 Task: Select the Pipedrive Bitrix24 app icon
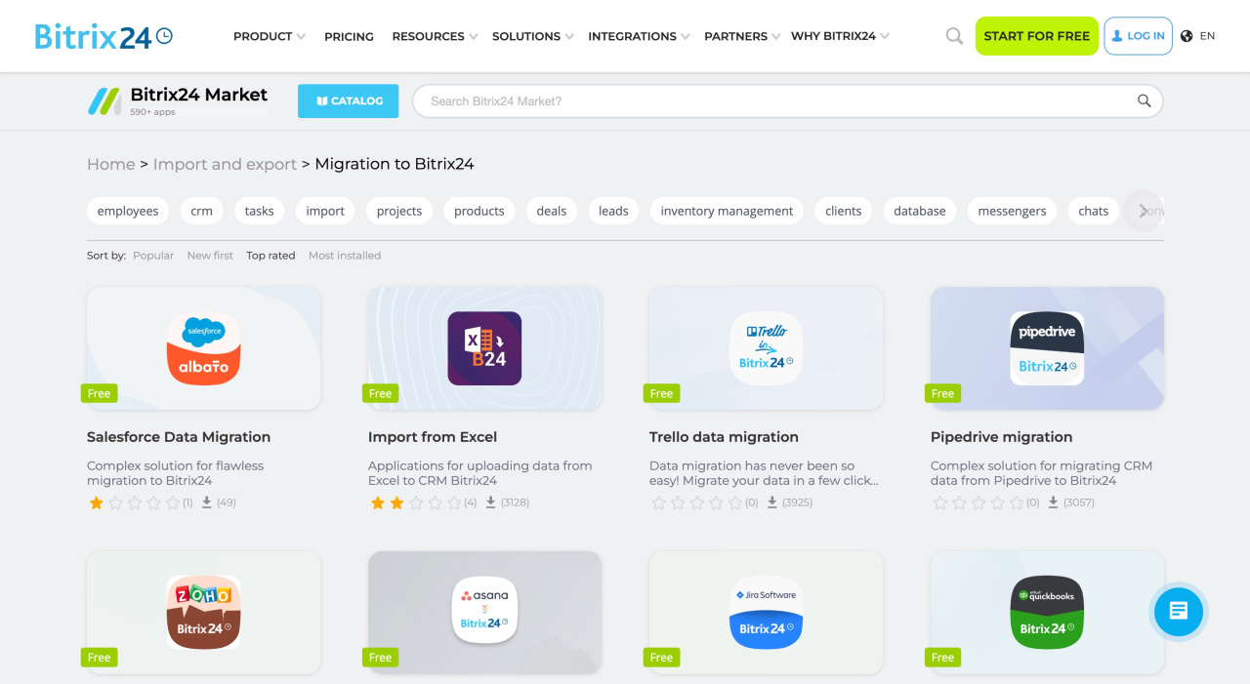coord(1047,348)
